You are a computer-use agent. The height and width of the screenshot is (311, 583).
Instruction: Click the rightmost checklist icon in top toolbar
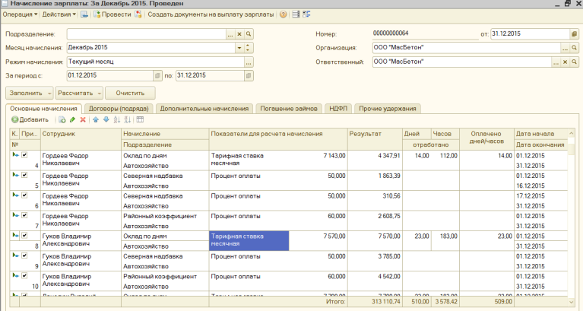(306, 14)
